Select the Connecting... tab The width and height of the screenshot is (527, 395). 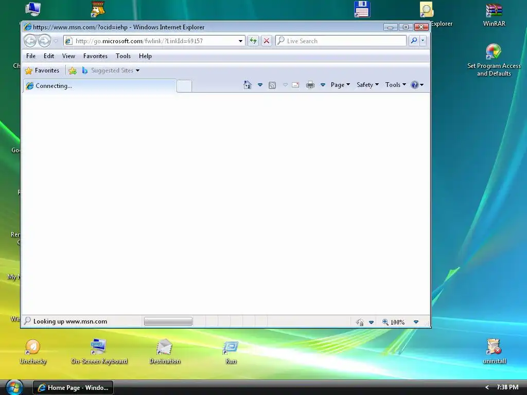(100, 86)
